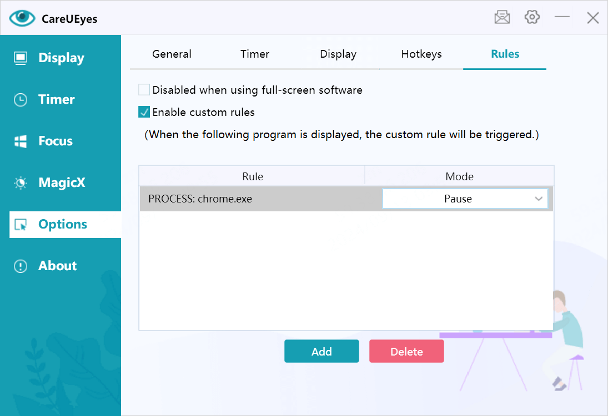Select Options in the sidebar
This screenshot has width=608, height=416.
[65, 224]
